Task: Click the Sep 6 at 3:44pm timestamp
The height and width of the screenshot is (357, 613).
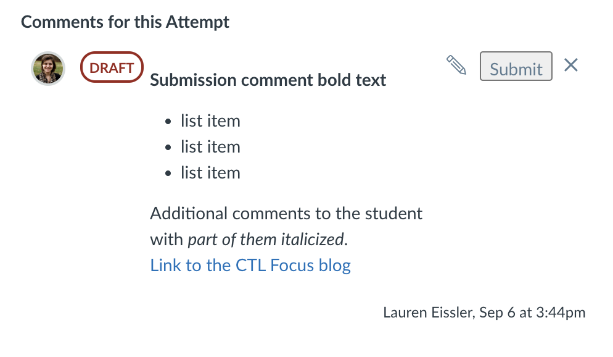Action: 532,313
